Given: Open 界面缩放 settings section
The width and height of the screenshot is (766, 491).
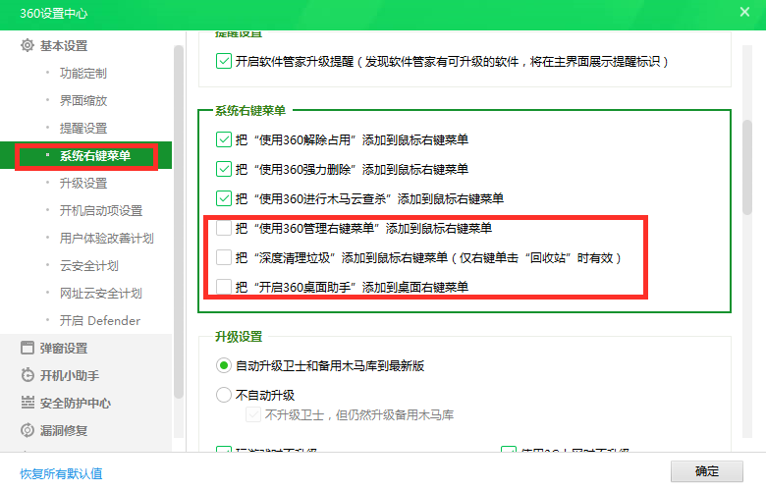Looking at the screenshot, I should tap(83, 100).
